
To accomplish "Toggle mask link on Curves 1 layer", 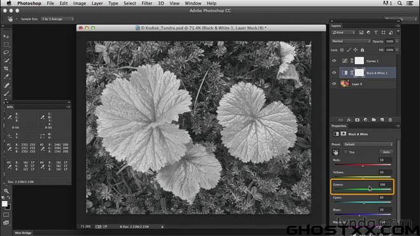I will (352, 61).
